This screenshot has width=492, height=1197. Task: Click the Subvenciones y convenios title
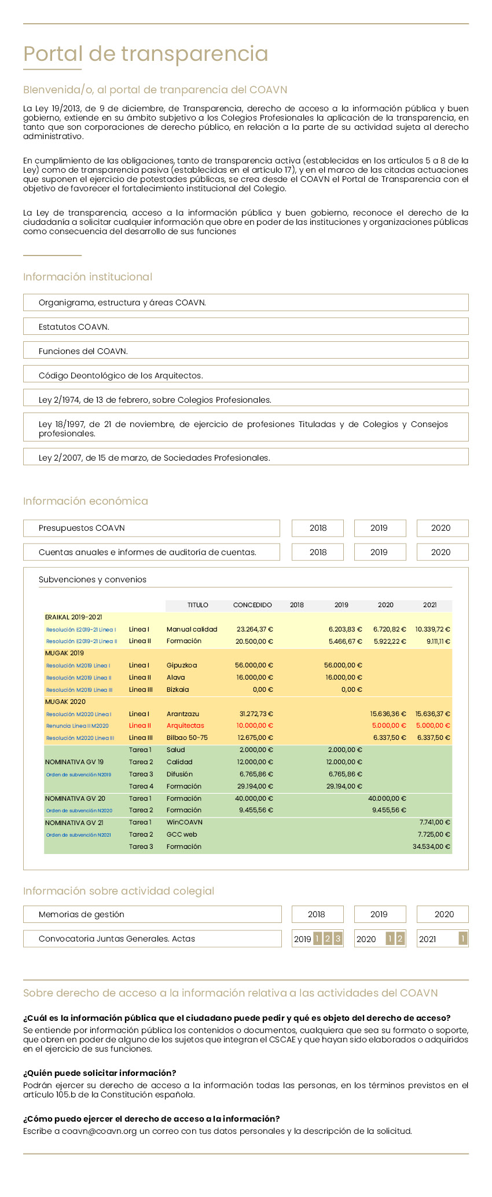click(93, 579)
